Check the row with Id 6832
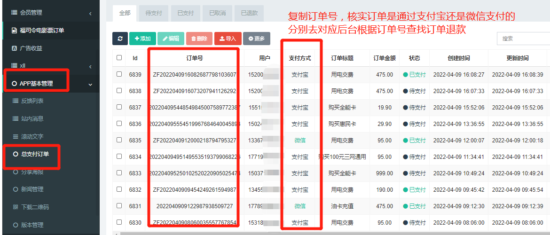Screen dimensions: 550x235 tap(119, 189)
